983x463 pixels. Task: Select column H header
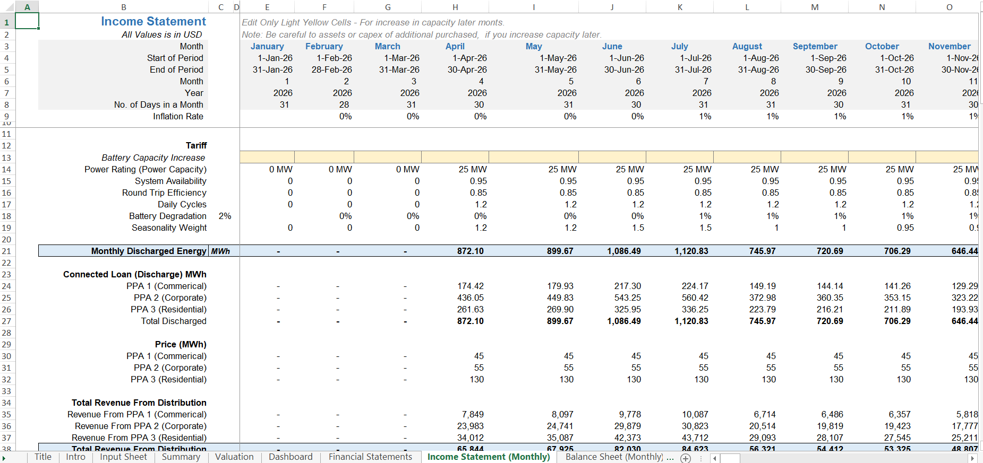(455, 7)
